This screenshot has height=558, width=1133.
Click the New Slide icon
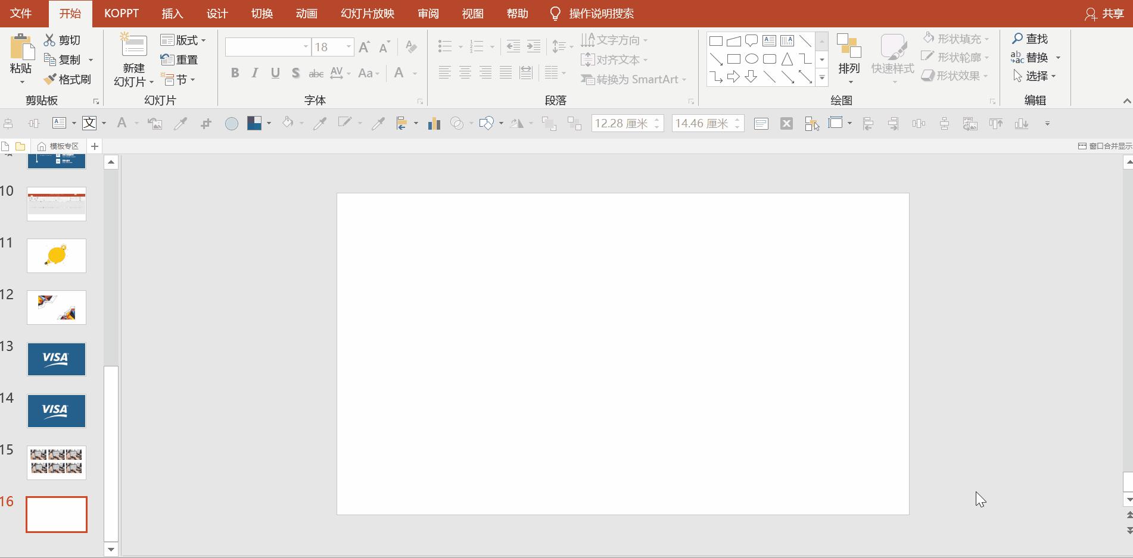pyautogui.click(x=133, y=46)
